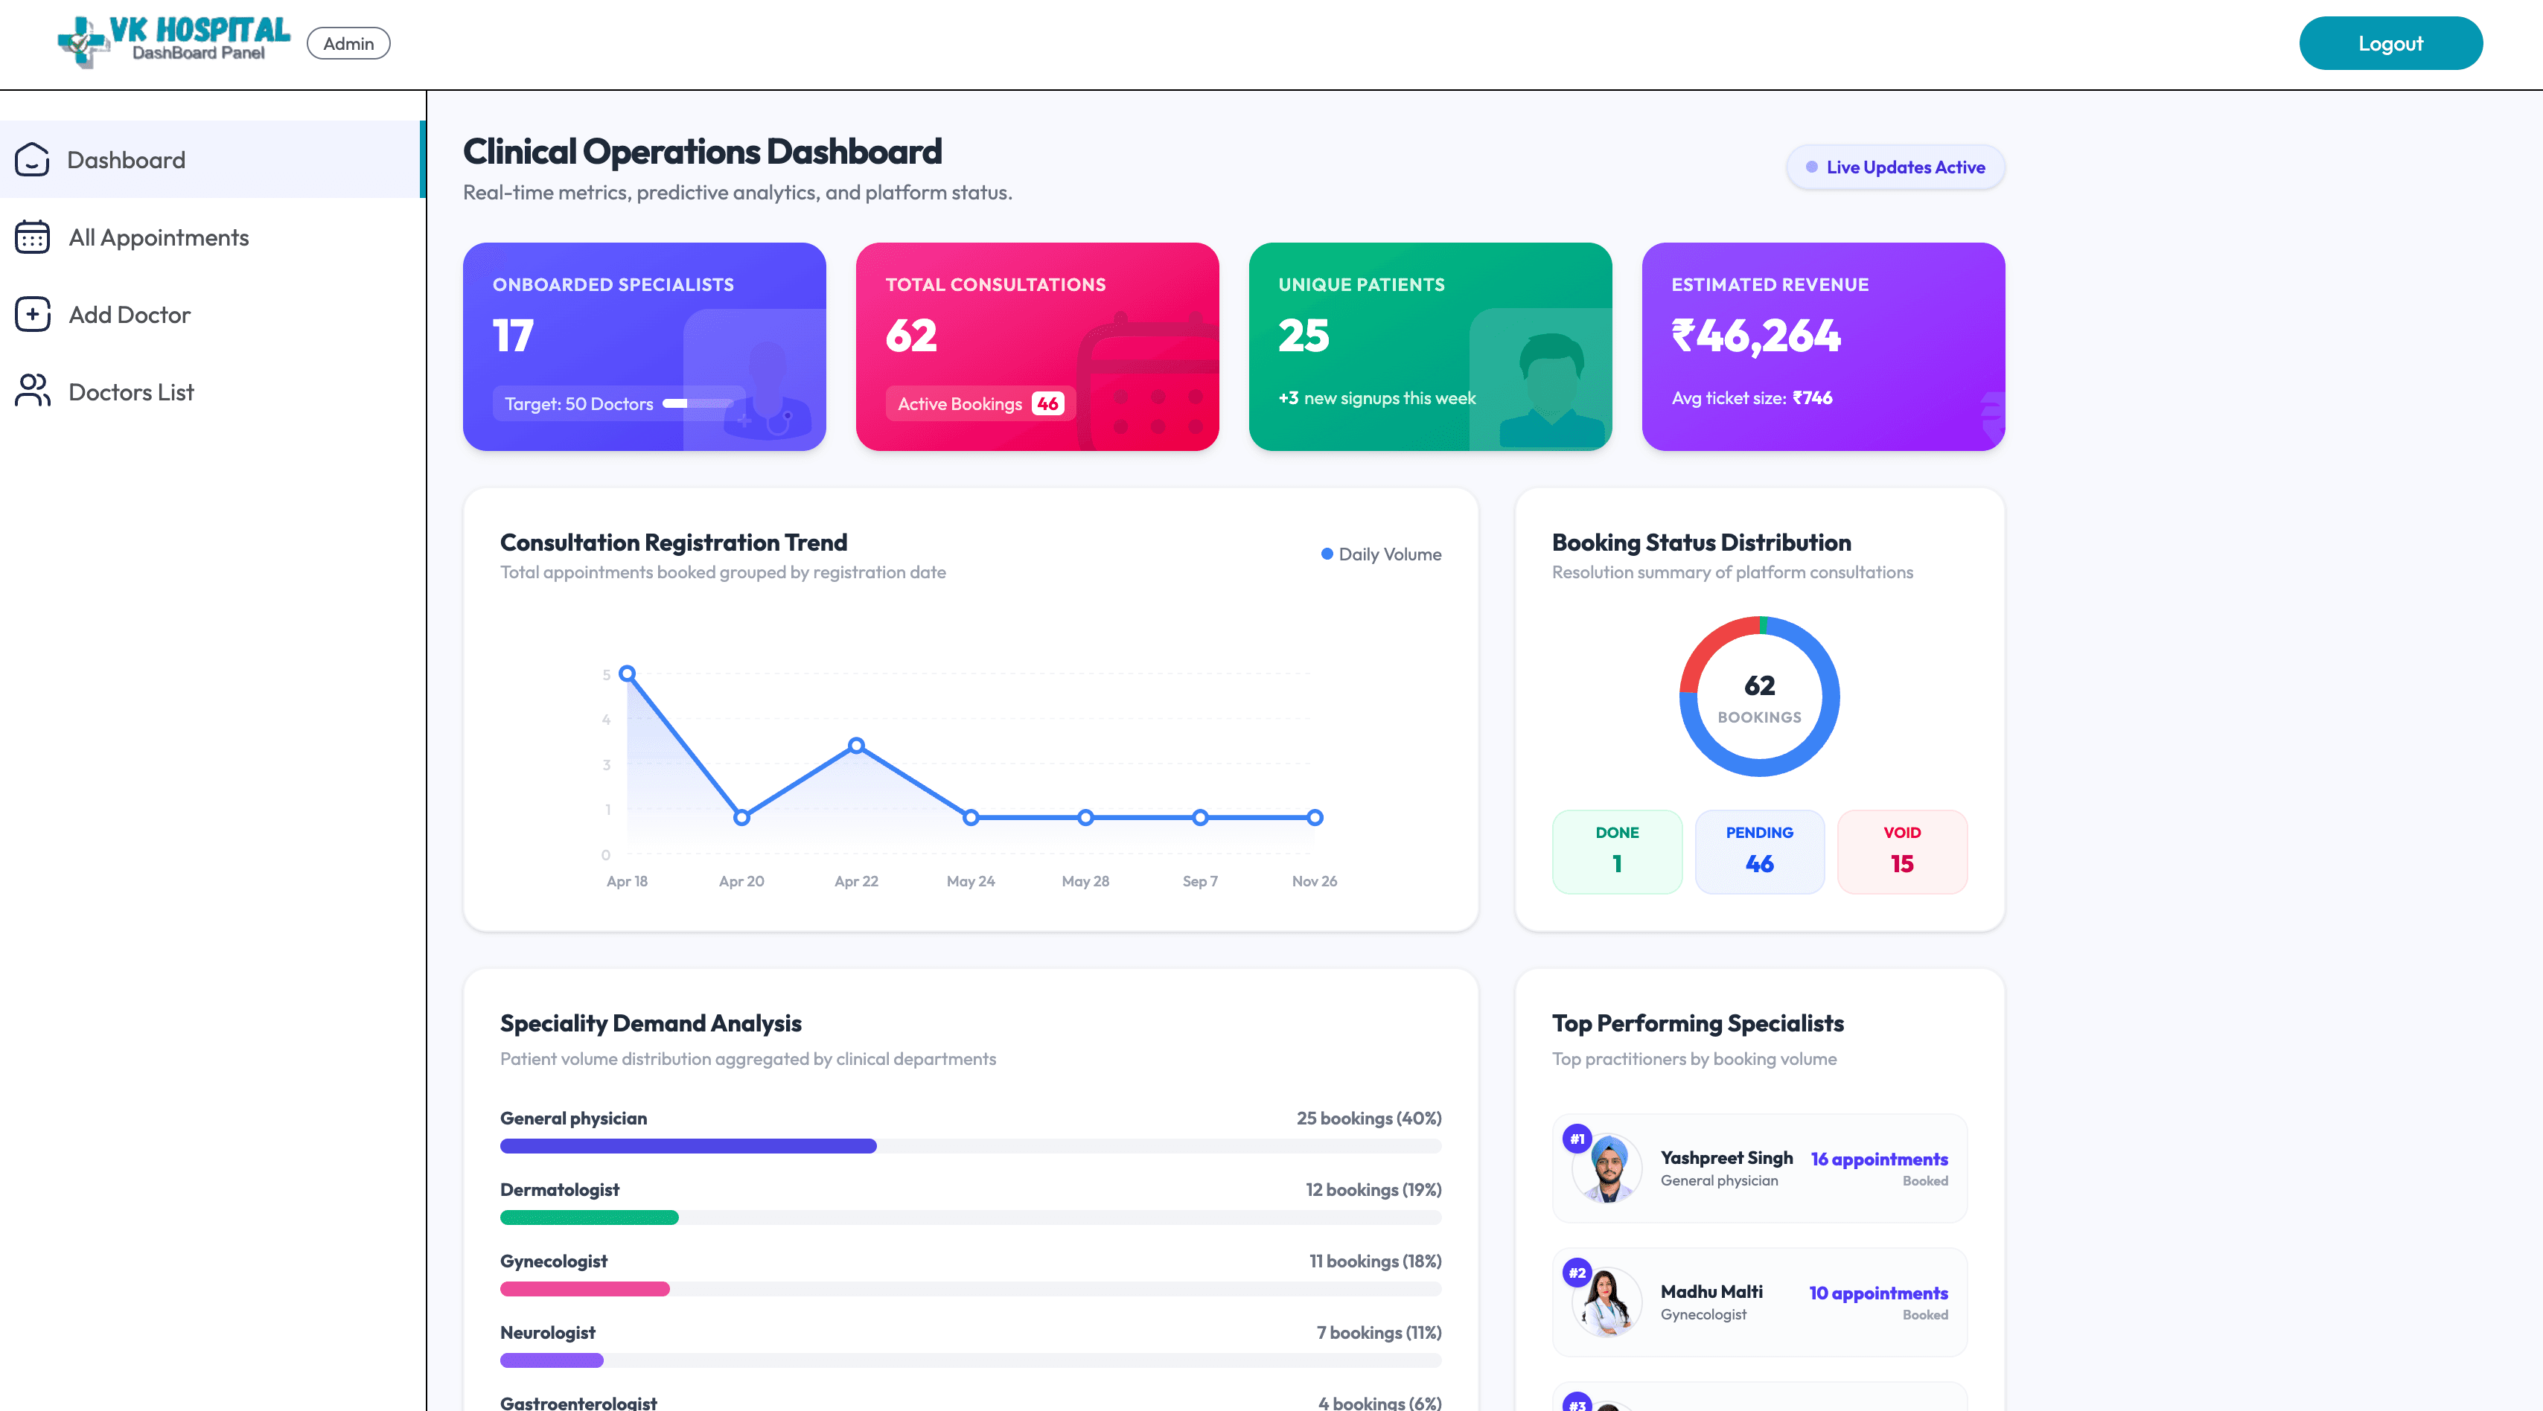This screenshot has height=1411, width=2543.
Task: Click the Add Doctor plus icon
Action: click(33, 315)
